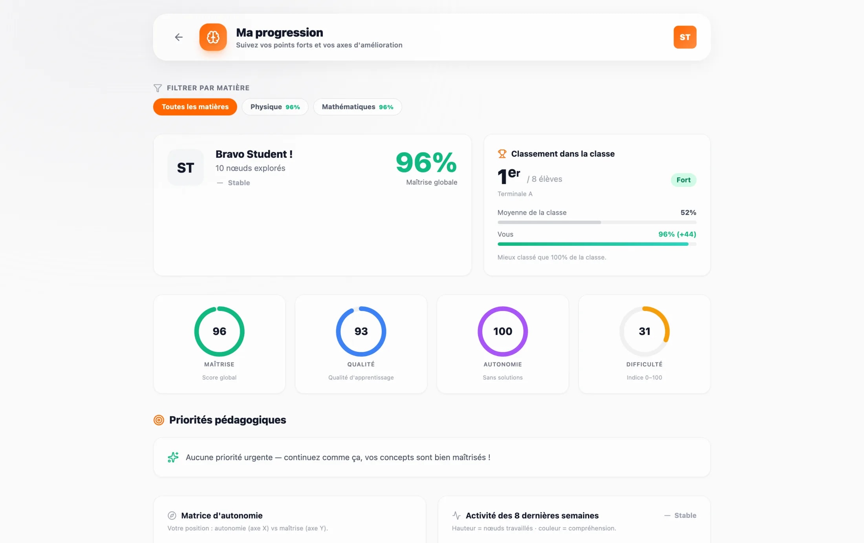The image size is (864, 543).
Task: Filter by Physique 96%
Action: pos(275,107)
